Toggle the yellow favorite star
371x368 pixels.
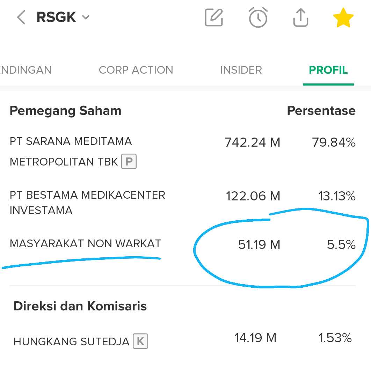point(343,18)
